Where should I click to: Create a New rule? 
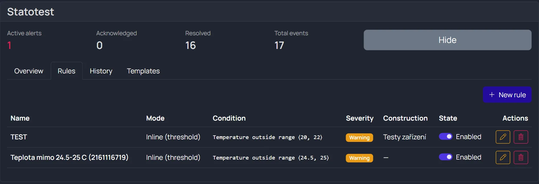coord(507,95)
